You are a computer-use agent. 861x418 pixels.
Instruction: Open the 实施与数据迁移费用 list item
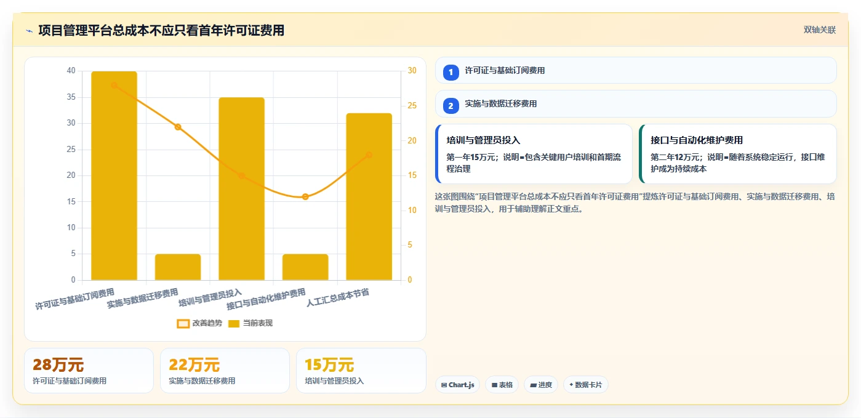pos(636,104)
